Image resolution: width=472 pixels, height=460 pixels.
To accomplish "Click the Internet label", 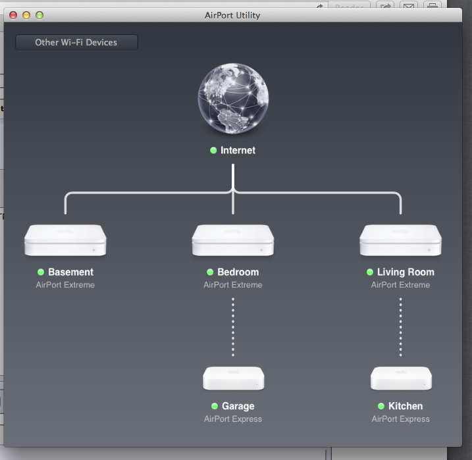I will pos(238,150).
